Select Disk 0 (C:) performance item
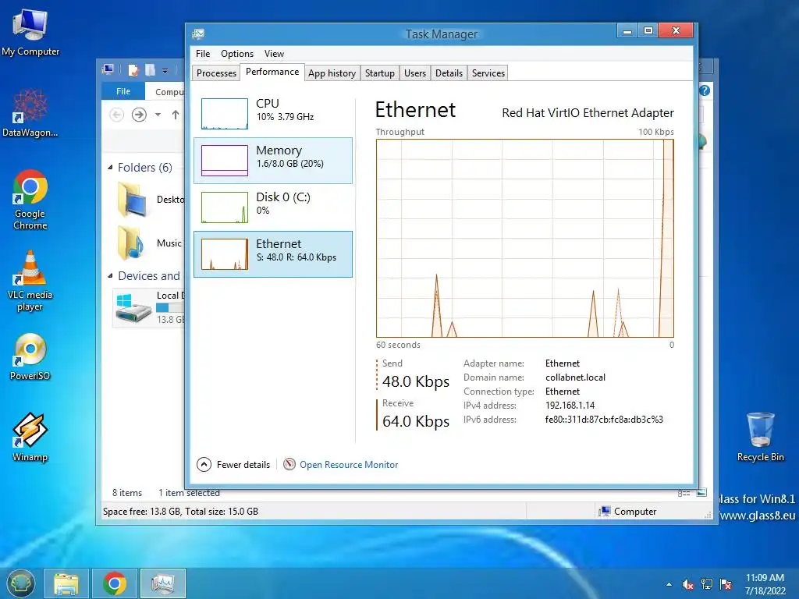799x599 pixels. [273, 207]
